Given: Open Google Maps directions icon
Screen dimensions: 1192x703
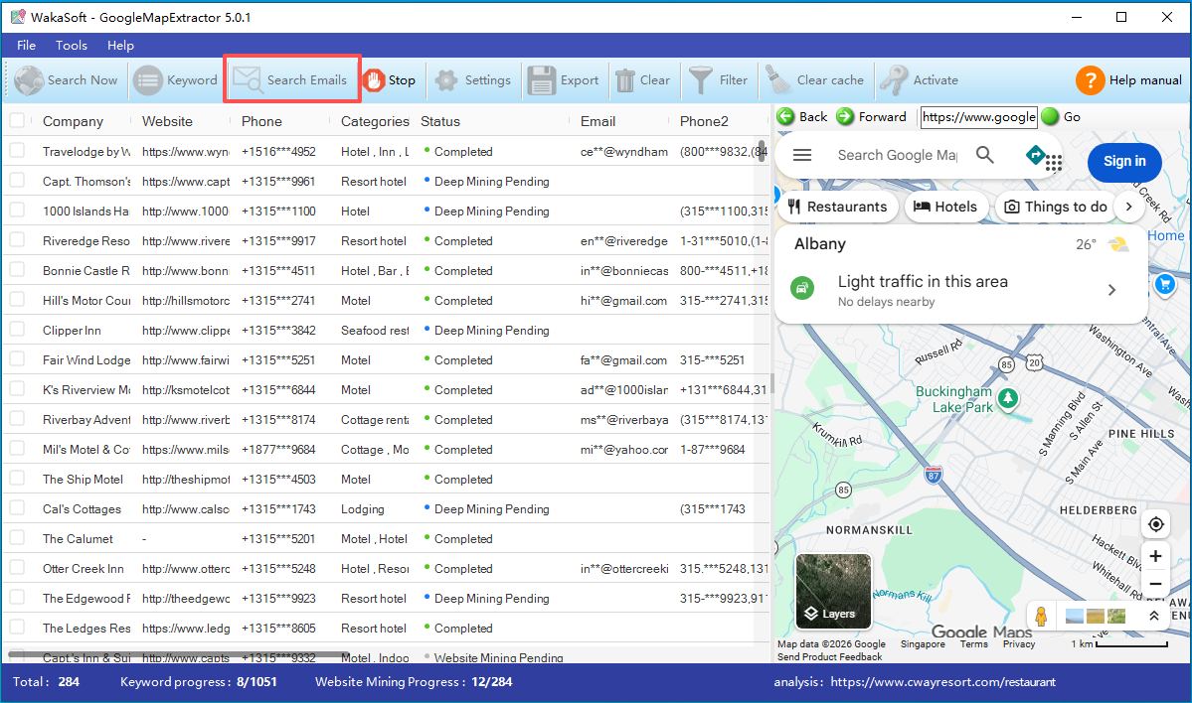Looking at the screenshot, I should (1035, 155).
